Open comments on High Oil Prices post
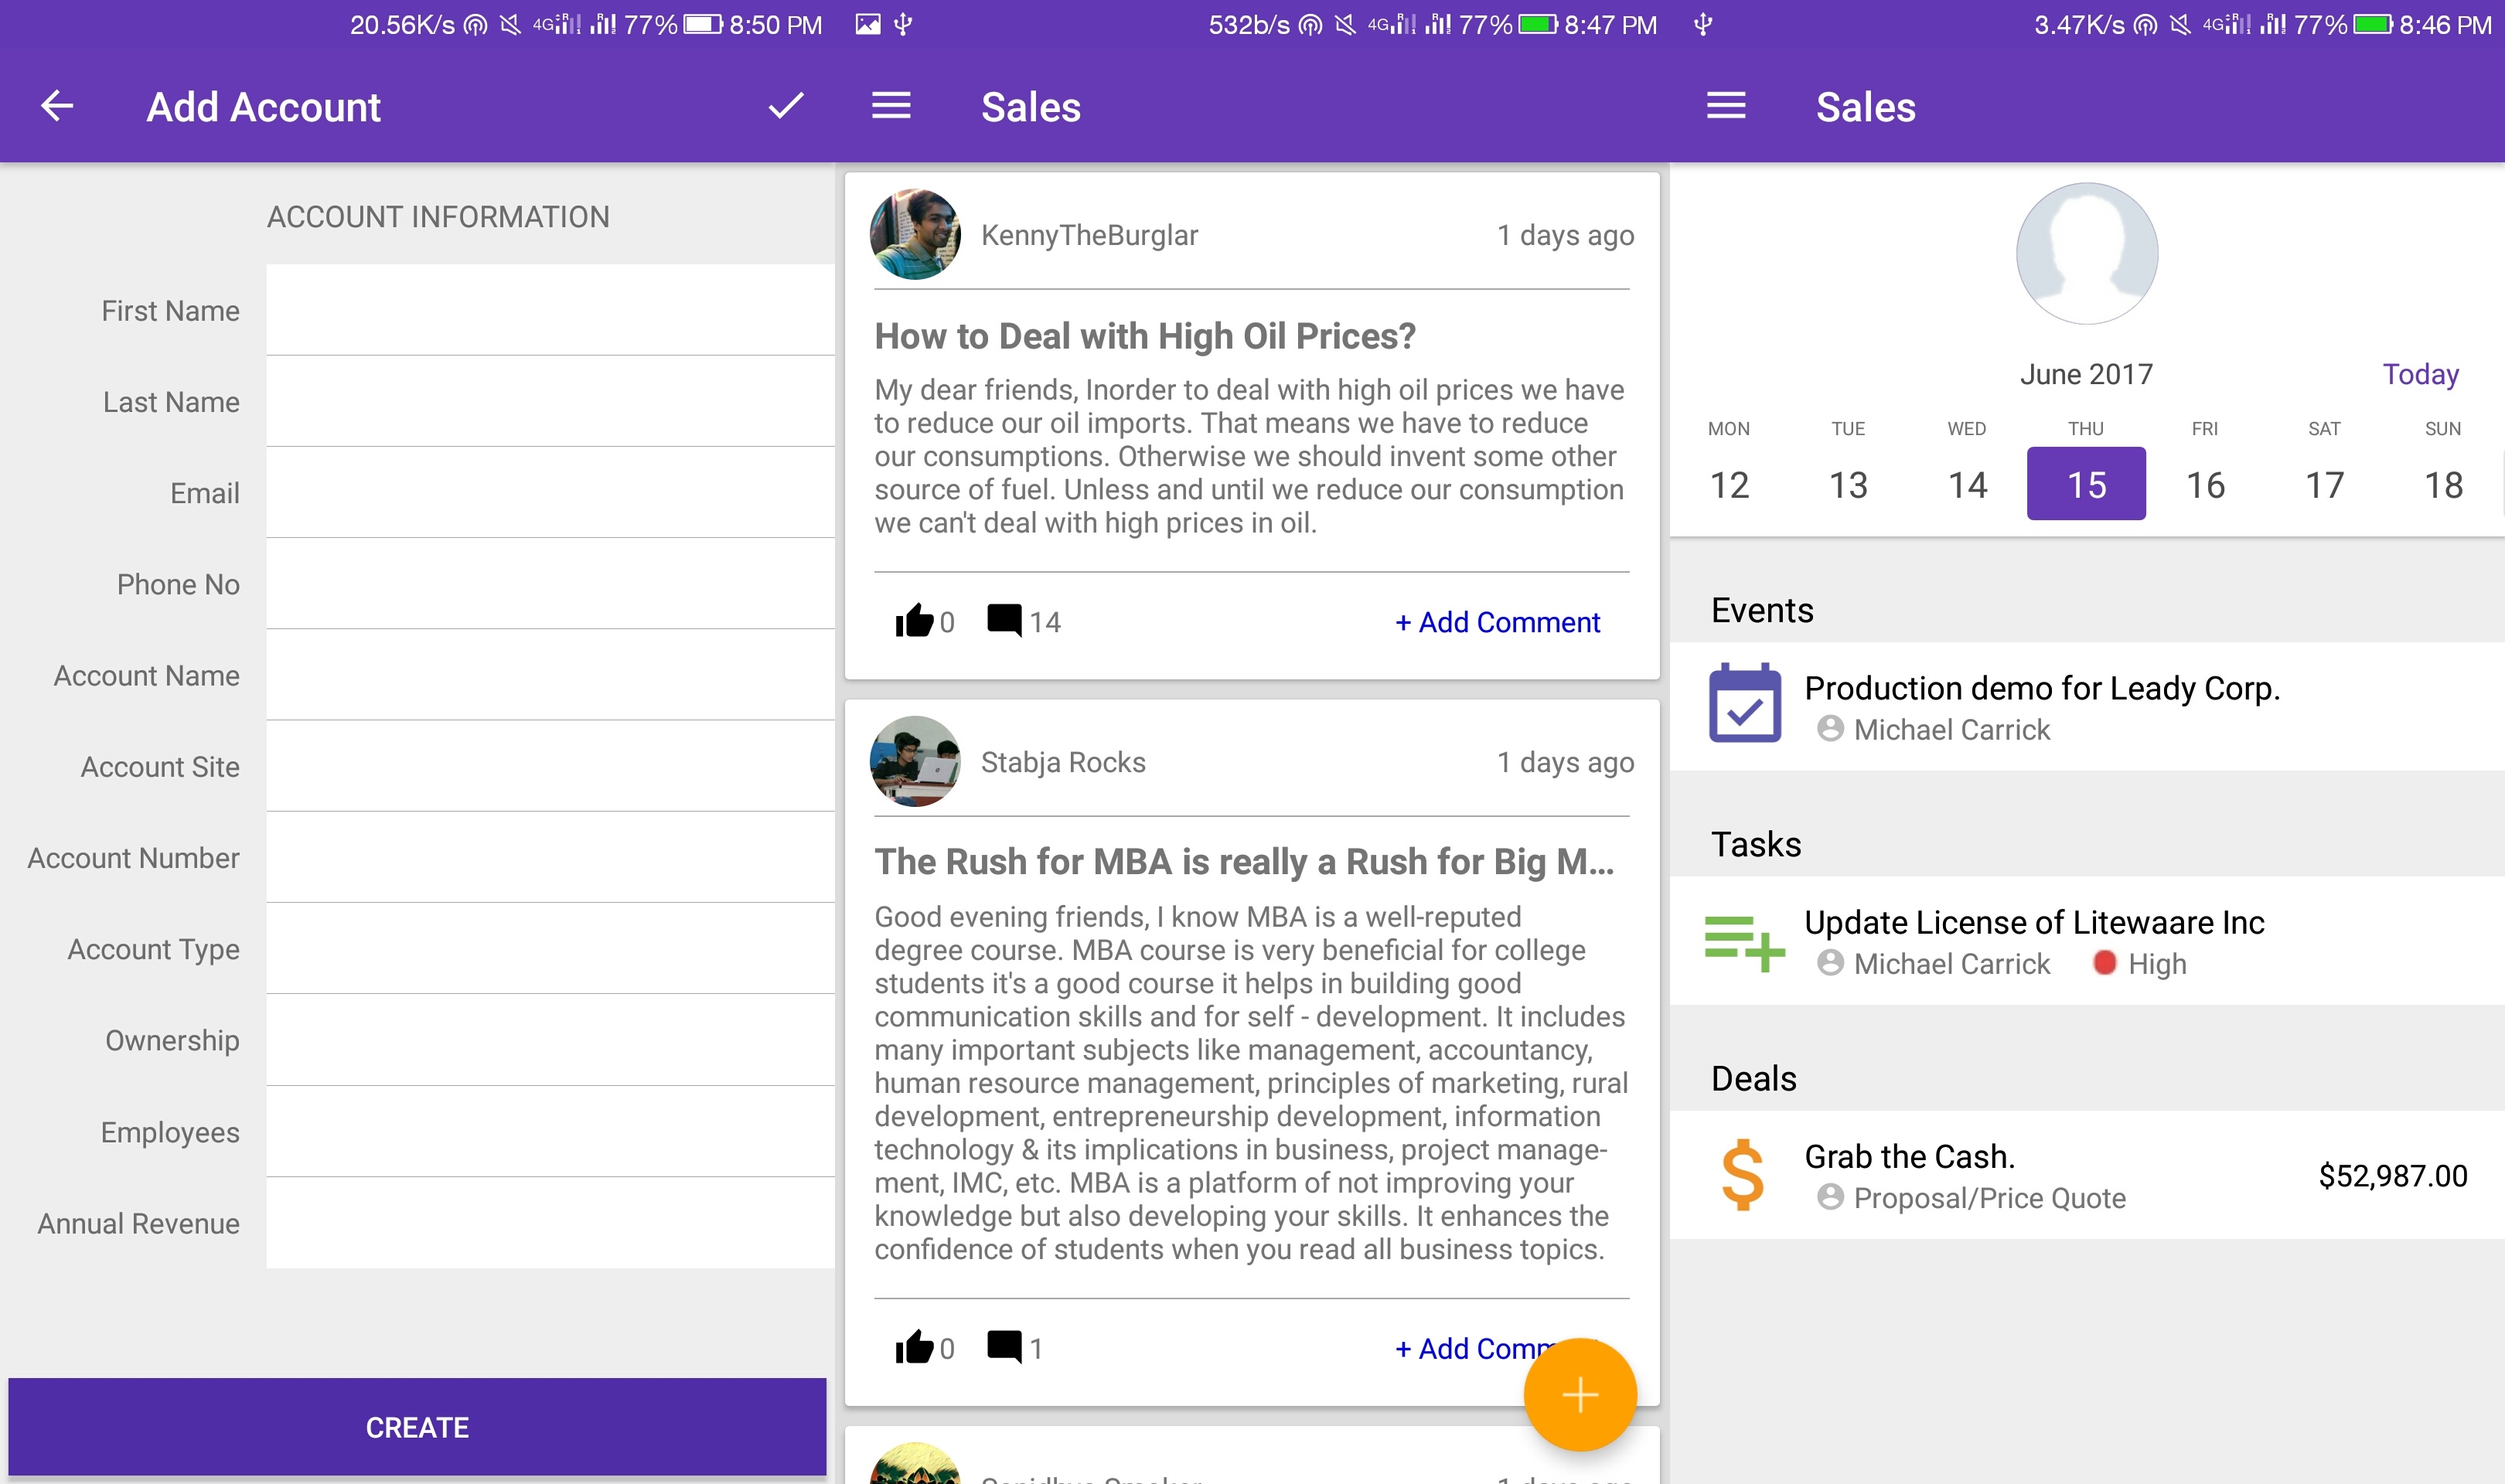 [1004, 621]
